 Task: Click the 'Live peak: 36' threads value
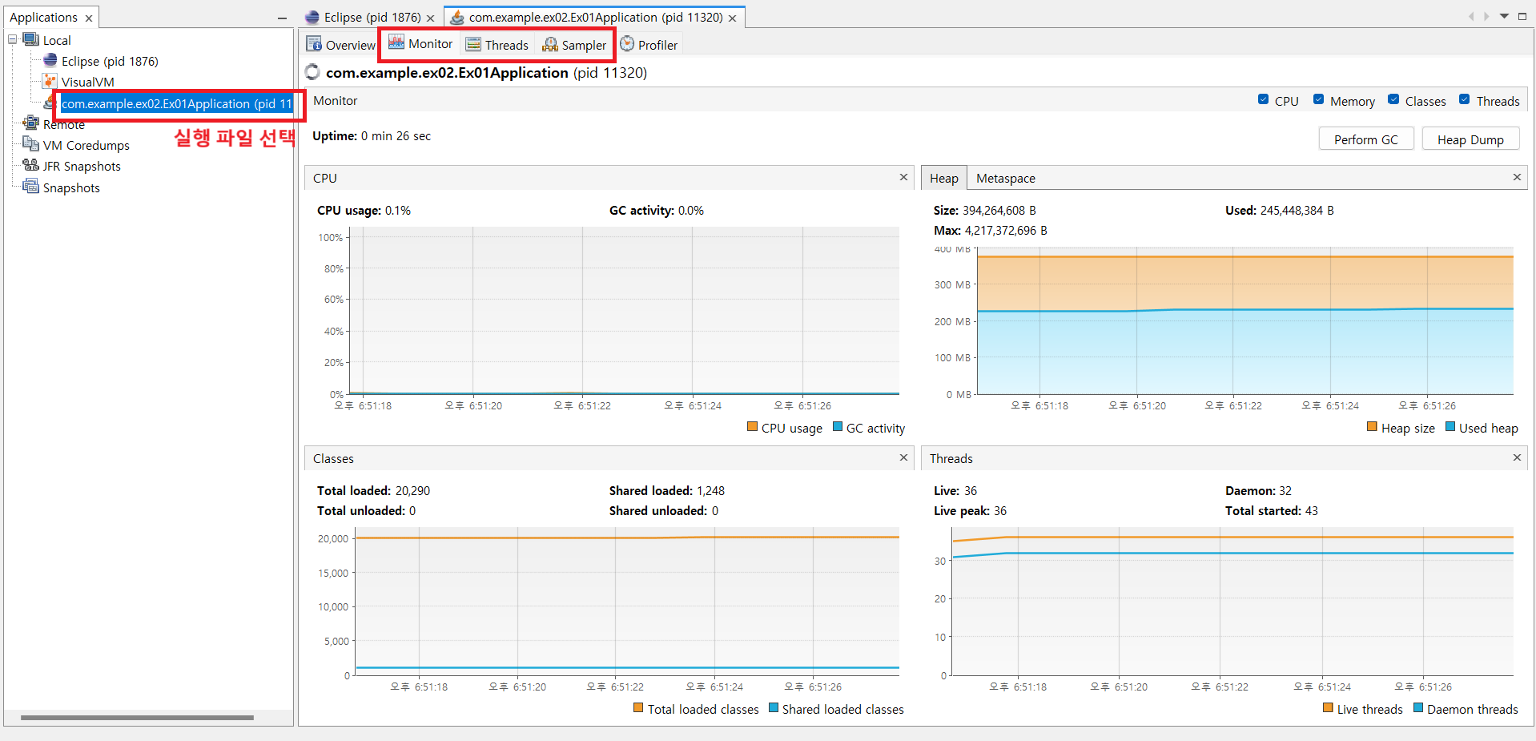click(971, 511)
